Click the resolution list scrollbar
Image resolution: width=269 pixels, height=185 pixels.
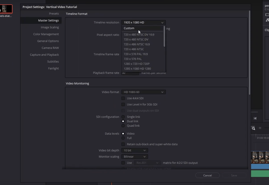pos(164,36)
